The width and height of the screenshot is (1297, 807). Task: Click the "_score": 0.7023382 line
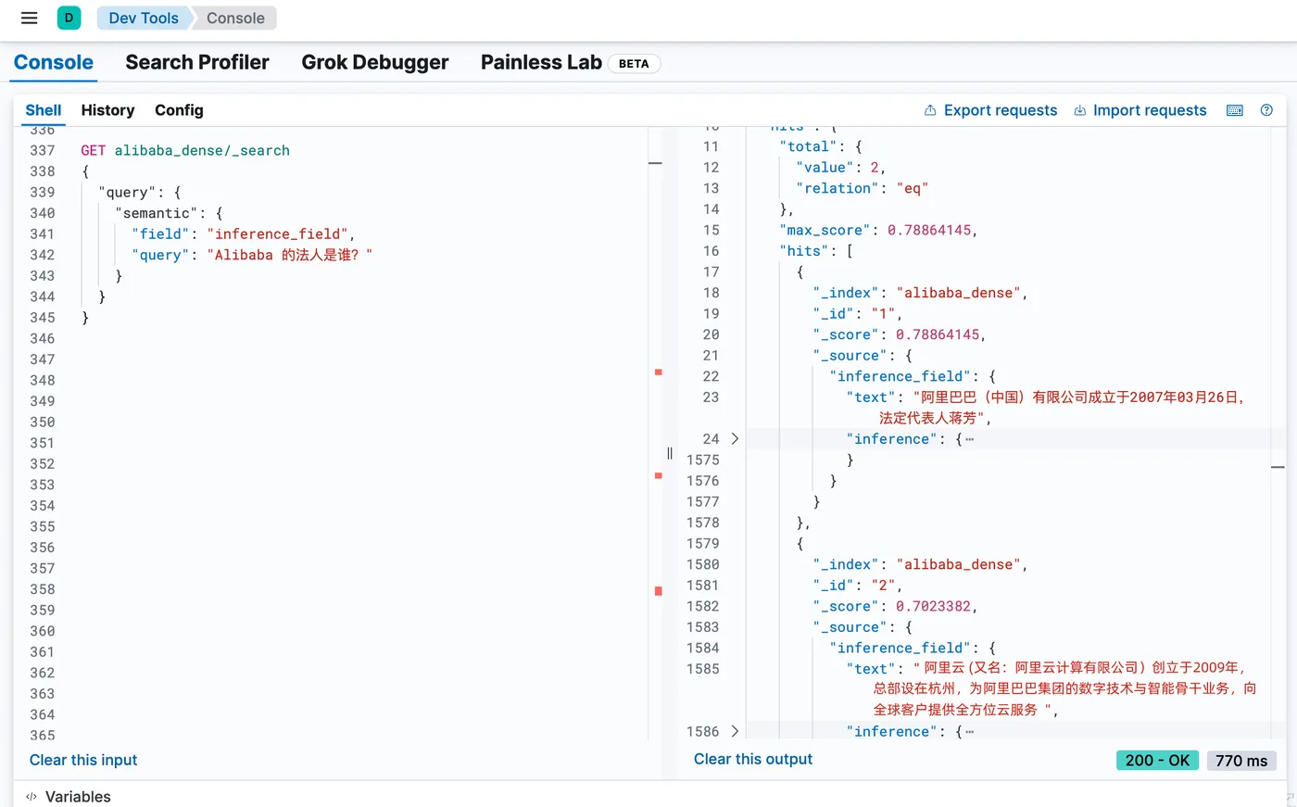click(895, 606)
